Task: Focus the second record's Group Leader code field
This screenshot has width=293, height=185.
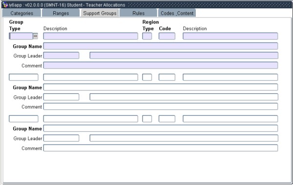Action: 61,97
